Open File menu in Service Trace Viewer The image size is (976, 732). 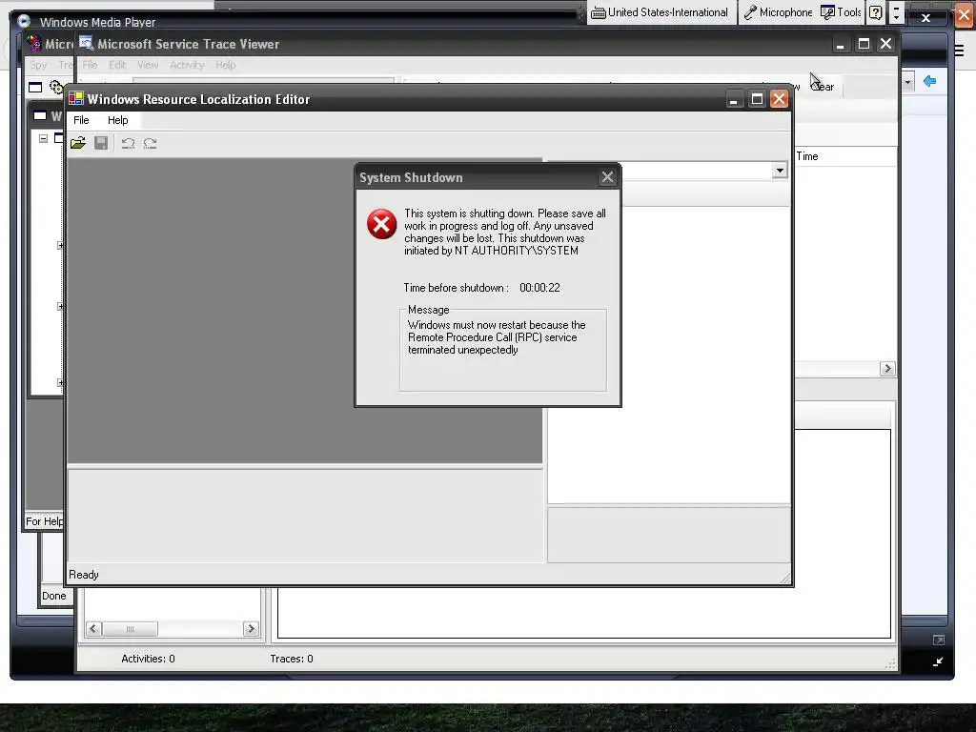[90, 65]
